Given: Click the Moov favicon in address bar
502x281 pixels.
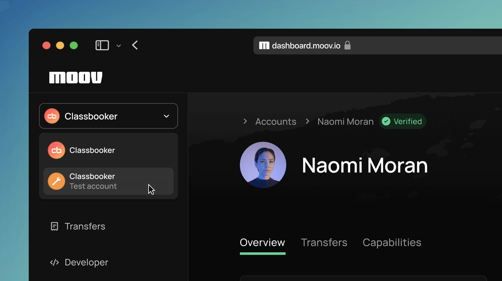Looking at the screenshot, I should pyautogui.click(x=264, y=45).
